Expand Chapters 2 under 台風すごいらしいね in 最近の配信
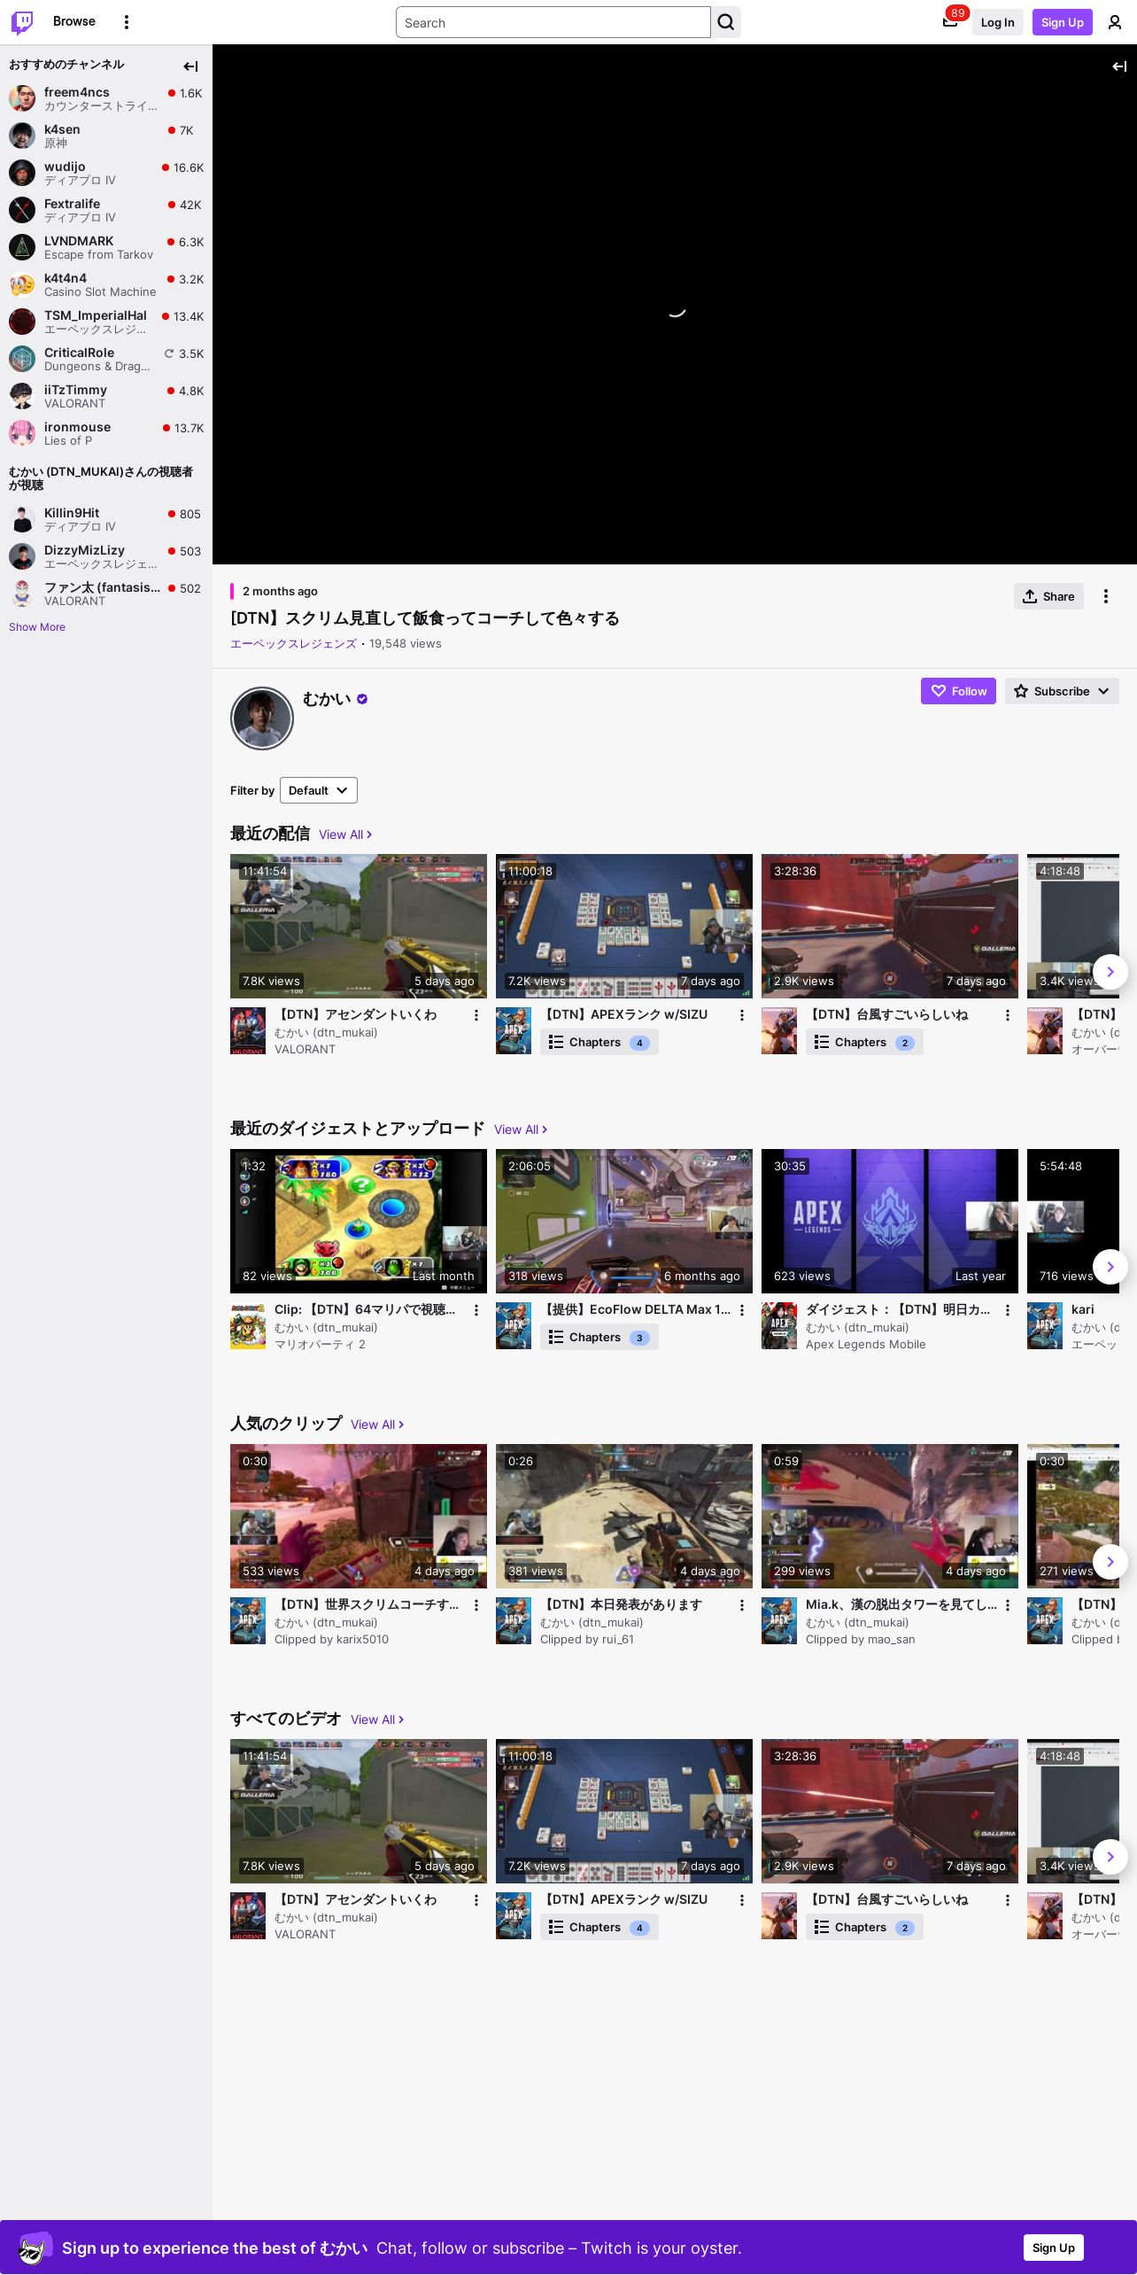 coord(864,1042)
